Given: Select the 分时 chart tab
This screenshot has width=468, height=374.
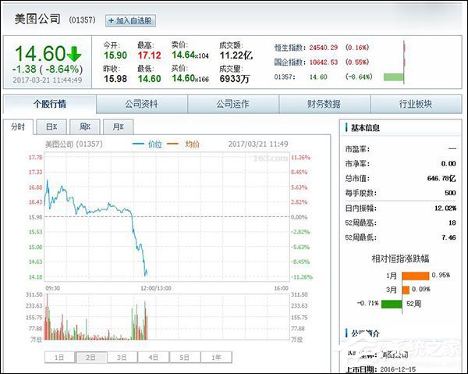Looking at the screenshot, I should pos(18,127).
